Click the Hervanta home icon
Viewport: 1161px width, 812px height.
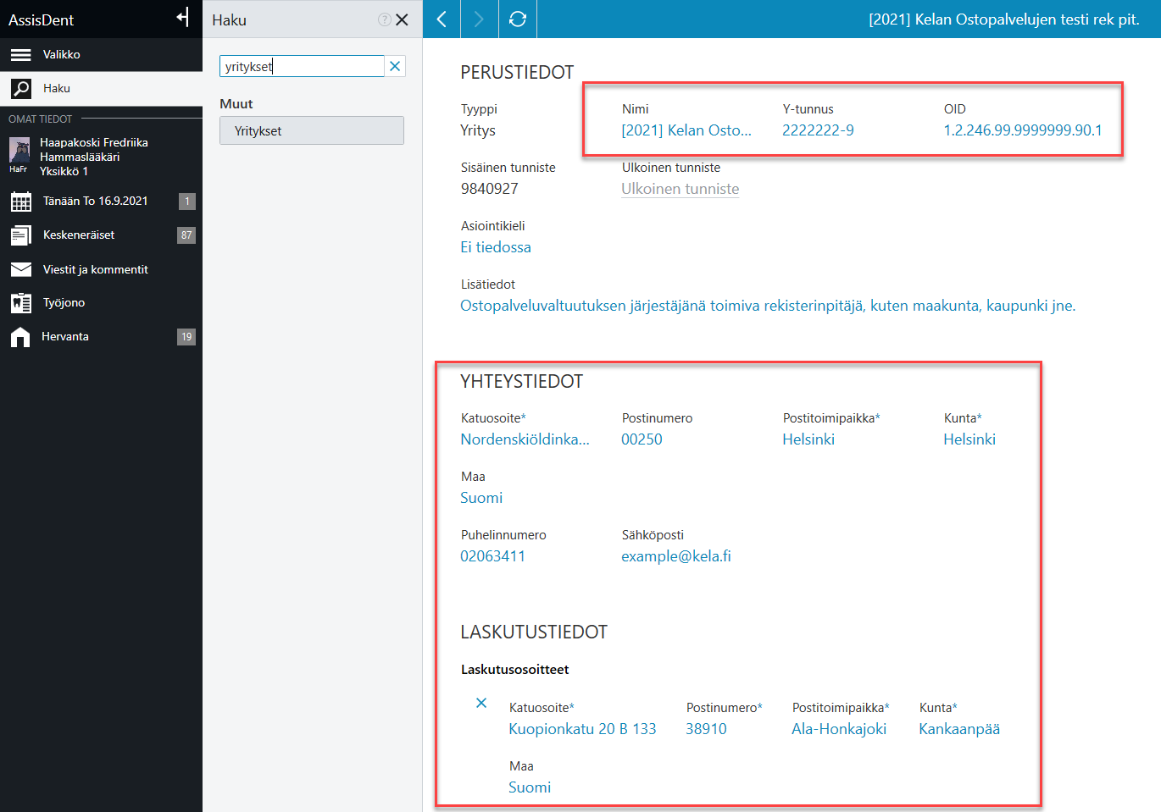coord(20,337)
